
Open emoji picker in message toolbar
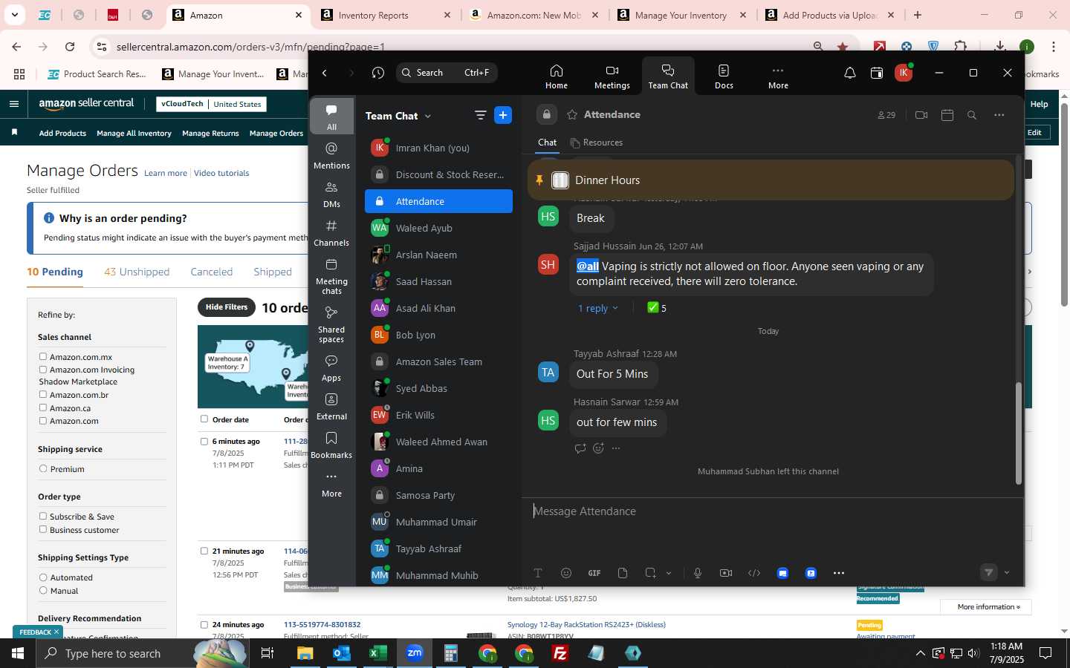pyautogui.click(x=566, y=573)
